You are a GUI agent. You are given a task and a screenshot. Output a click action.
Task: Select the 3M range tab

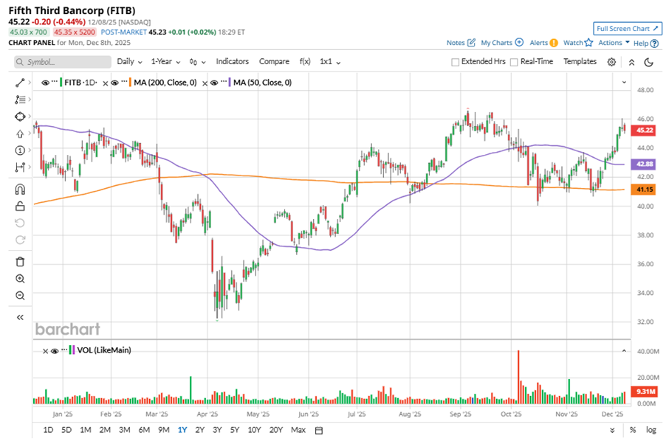125,430
